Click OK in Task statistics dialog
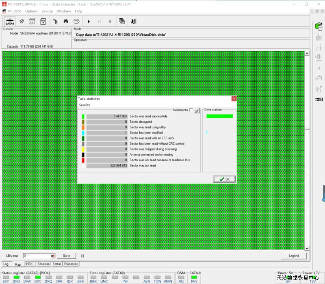325x284 pixels. [x=224, y=179]
